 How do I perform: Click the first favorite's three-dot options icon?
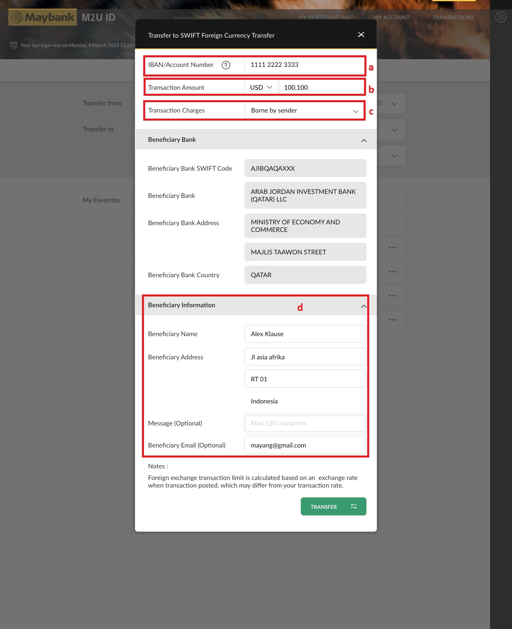pos(392,248)
